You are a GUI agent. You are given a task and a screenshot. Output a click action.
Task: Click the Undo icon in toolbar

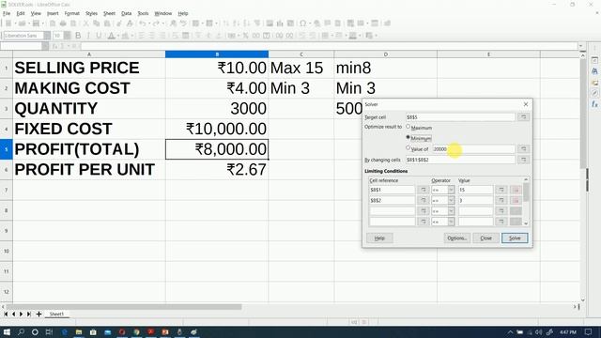(142, 23)
